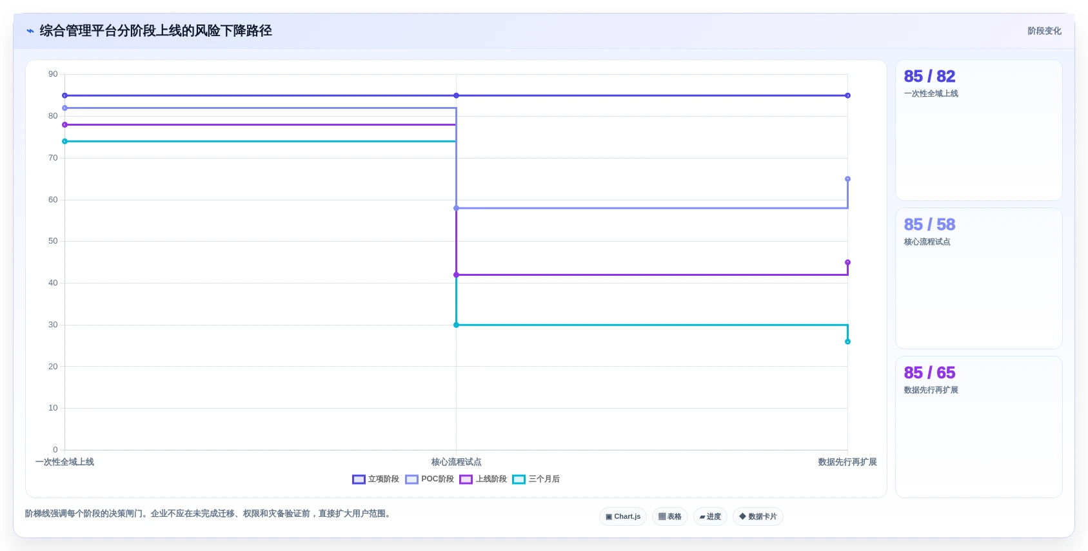Click the chart title 综合管理平台分阶段上线的风险下降路径
This screenshot has width=1088, height=551.
click(155, 31)
